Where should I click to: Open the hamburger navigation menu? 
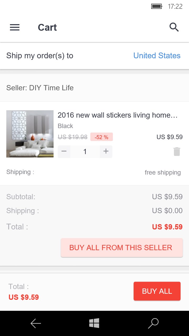click(x=15, y=27)
